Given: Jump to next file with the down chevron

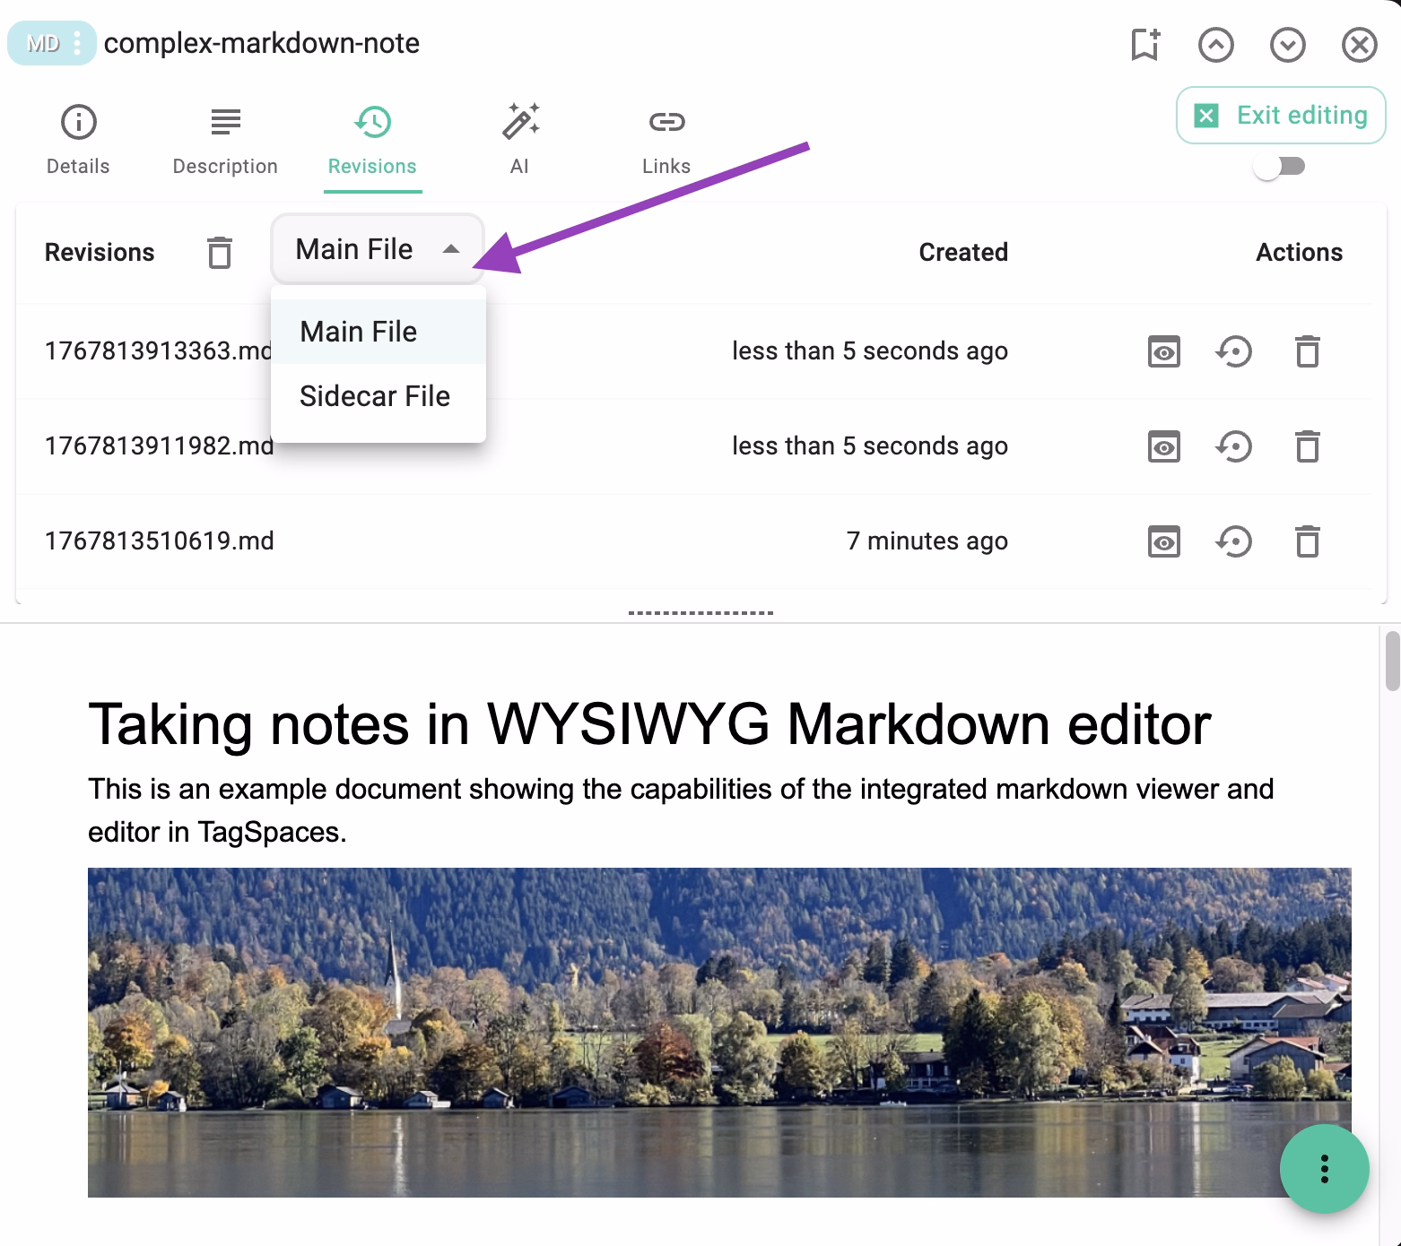Looking at the screenshot, I should [x=1287, y=44].
